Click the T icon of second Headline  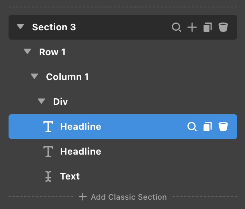click(x=48, y=152)
